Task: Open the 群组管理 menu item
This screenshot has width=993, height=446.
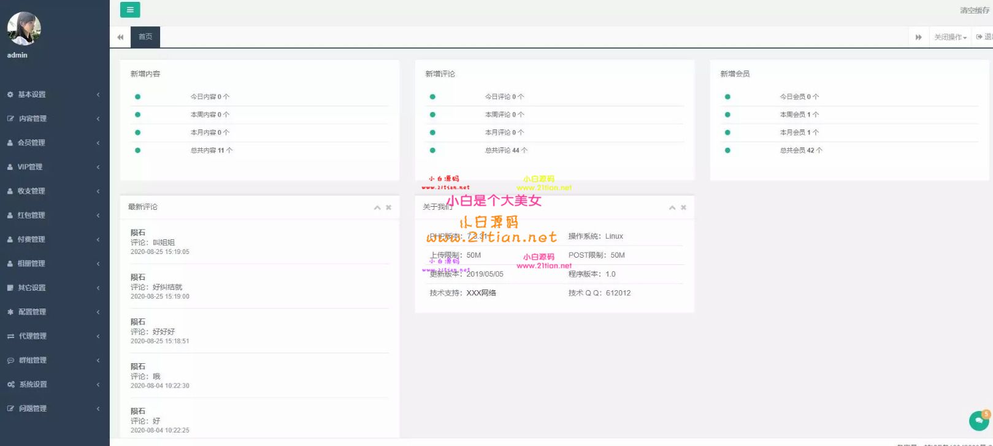Action: (x=55, y=360)
